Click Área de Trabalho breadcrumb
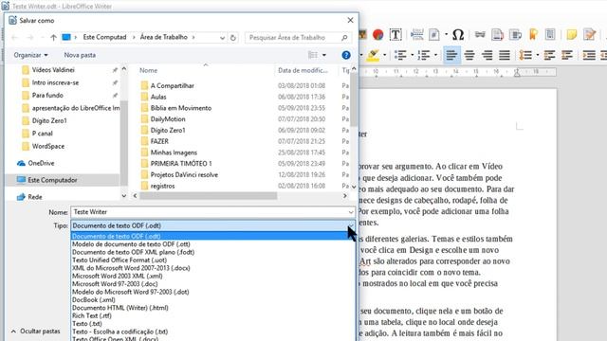The height and width of the screenshot is (341, 607). (164, 38)
